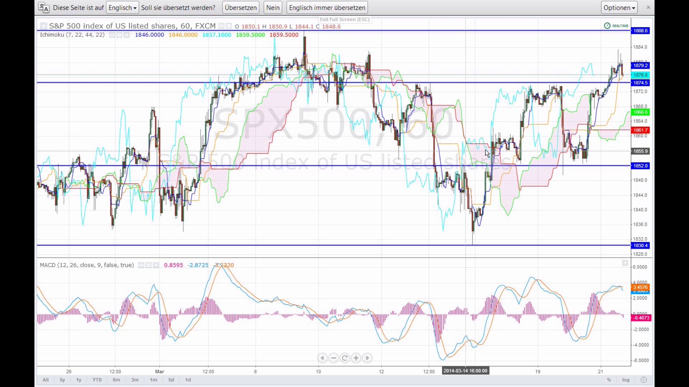Viewport: 689px width, 387px height.
Task: Zoom in chart with plus button
Action: click(x=356, y=358)
